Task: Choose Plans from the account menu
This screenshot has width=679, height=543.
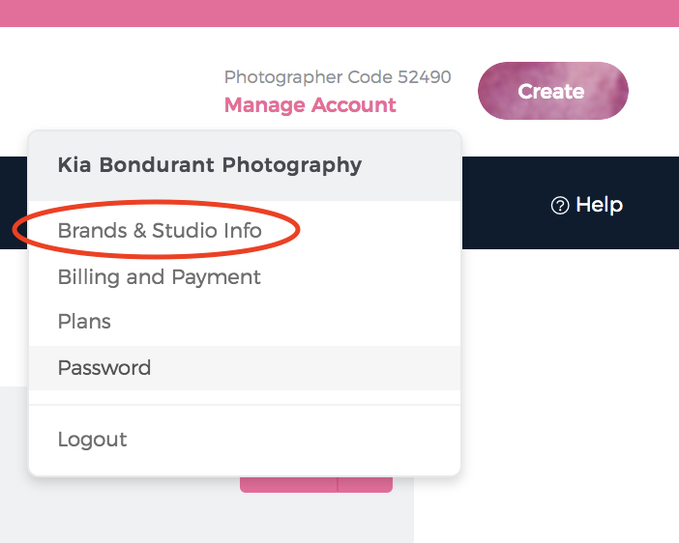Action: coord(84,322)
